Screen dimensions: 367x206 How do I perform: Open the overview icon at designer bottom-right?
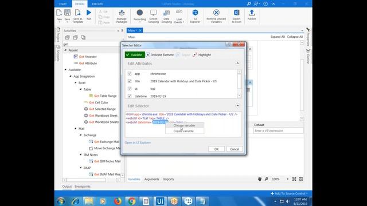tap(300, 179)
